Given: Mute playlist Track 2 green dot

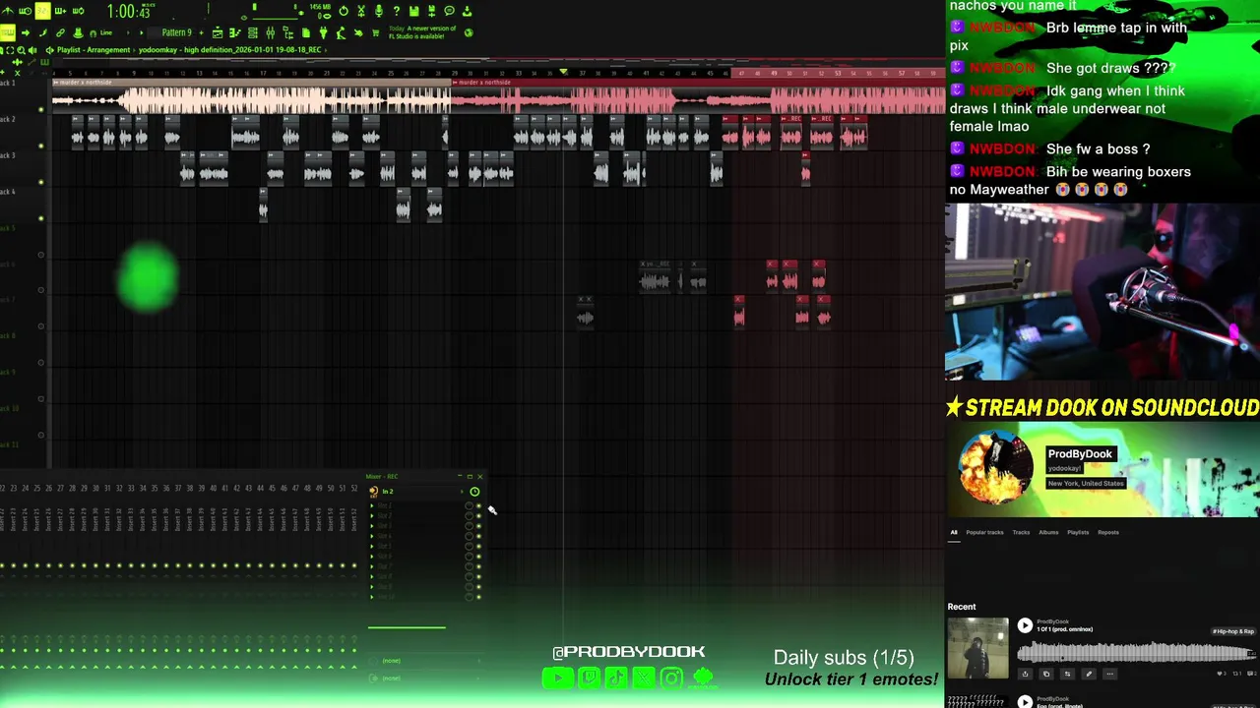Looking at the screenshot, I should tap(40, 146).
